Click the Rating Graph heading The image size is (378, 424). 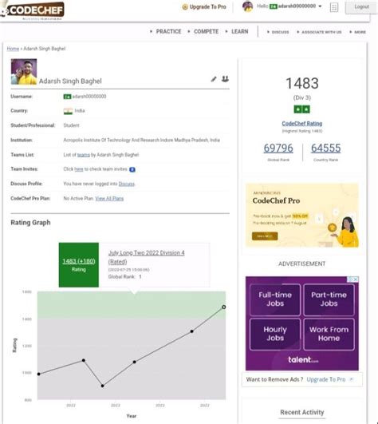[x=30, y=223]
